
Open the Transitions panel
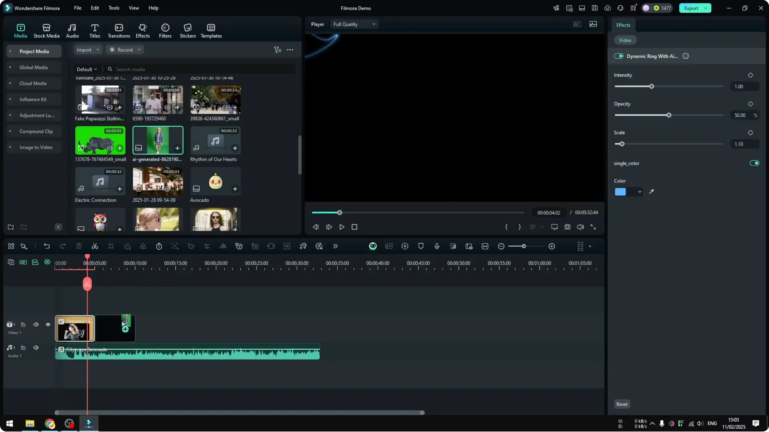[119, 30]
